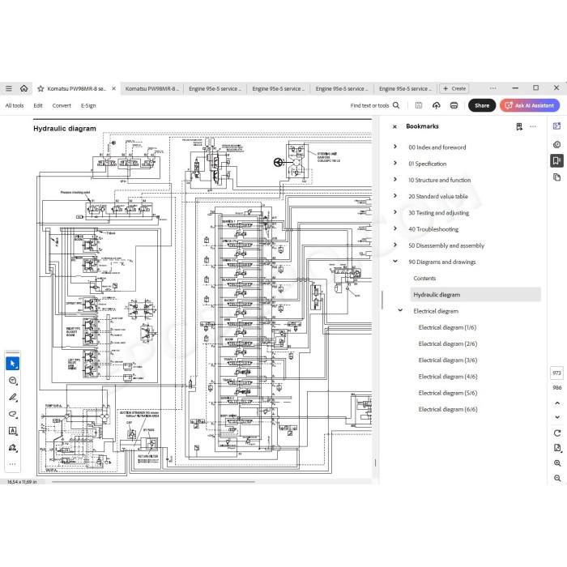Expand 50 Disassembly and assembly bookmark

(x=395, y=245)
